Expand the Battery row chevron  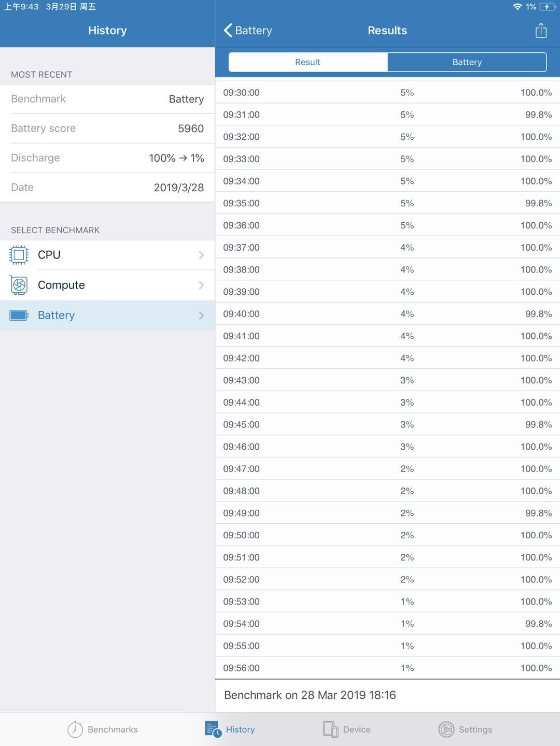pos(201,315)
